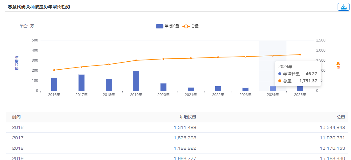Click the 总量 table column header
The height and width of the screenshot is (160, 351).
[x=341, y=117]
